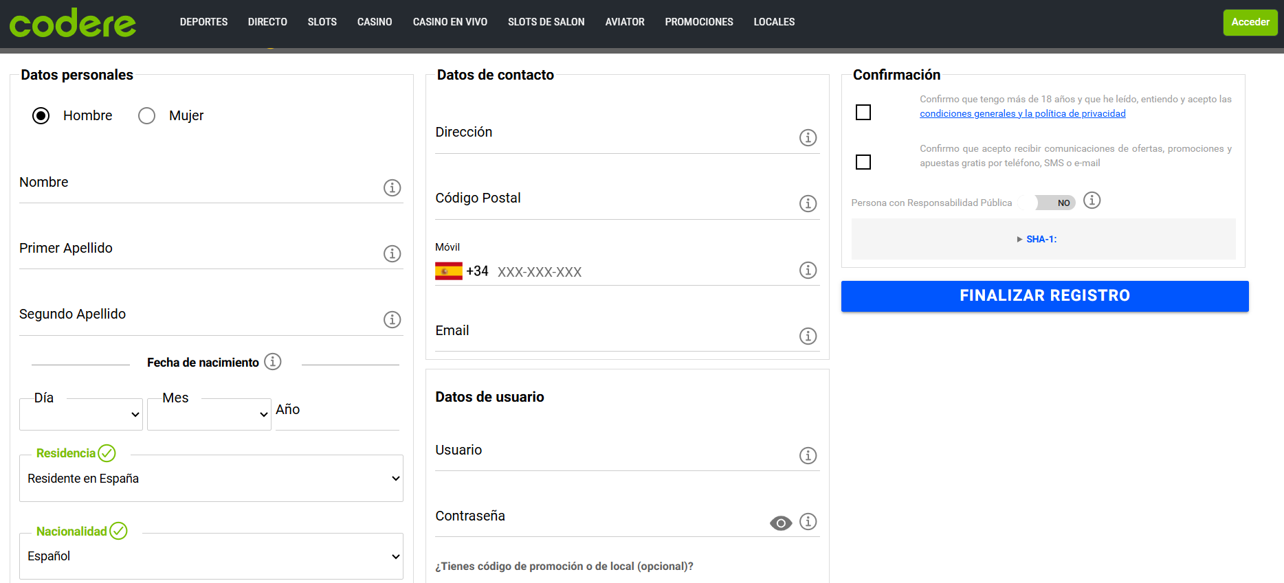Open info icon for Primer Apellido field
Viewport: 1284px width, 583px height.
pos(392,253)
